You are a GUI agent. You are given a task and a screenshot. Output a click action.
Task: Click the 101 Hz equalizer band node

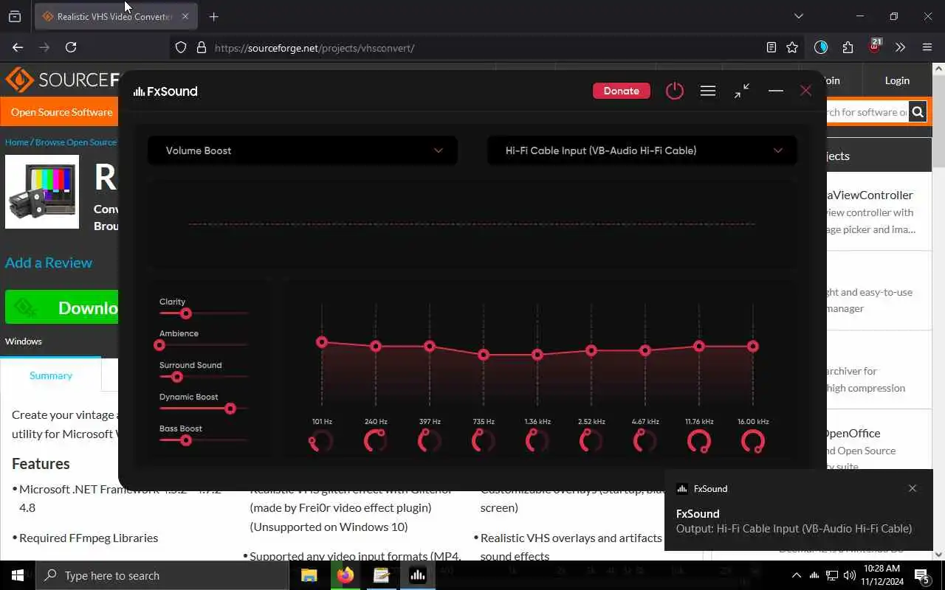(x=322, y=342)
